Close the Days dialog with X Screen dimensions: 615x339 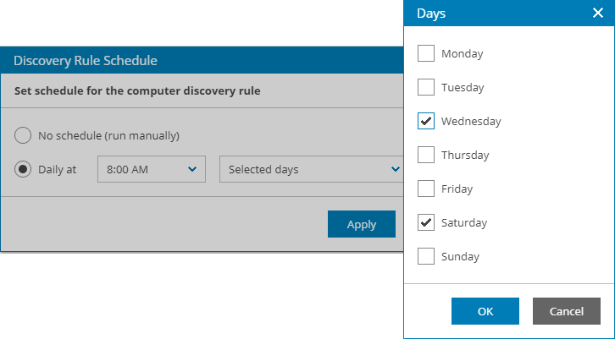598,13
